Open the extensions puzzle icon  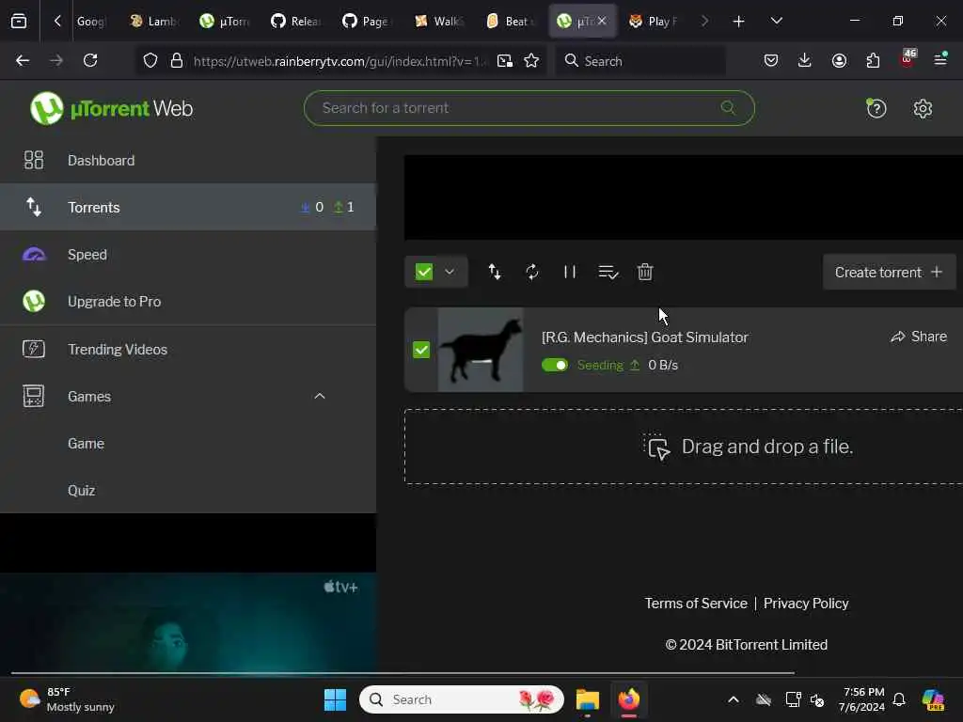pos(873,60)
